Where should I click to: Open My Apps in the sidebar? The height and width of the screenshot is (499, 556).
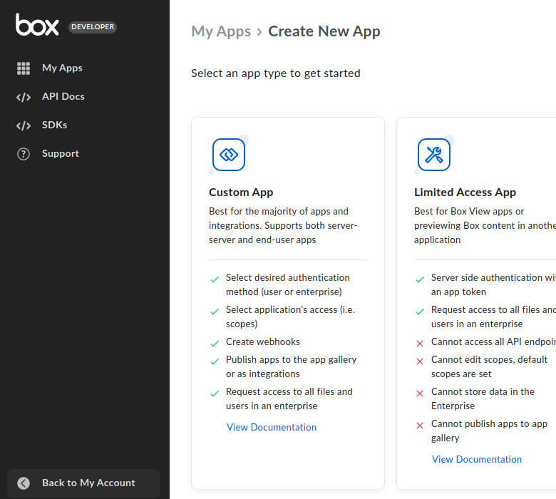pos(62,68)
